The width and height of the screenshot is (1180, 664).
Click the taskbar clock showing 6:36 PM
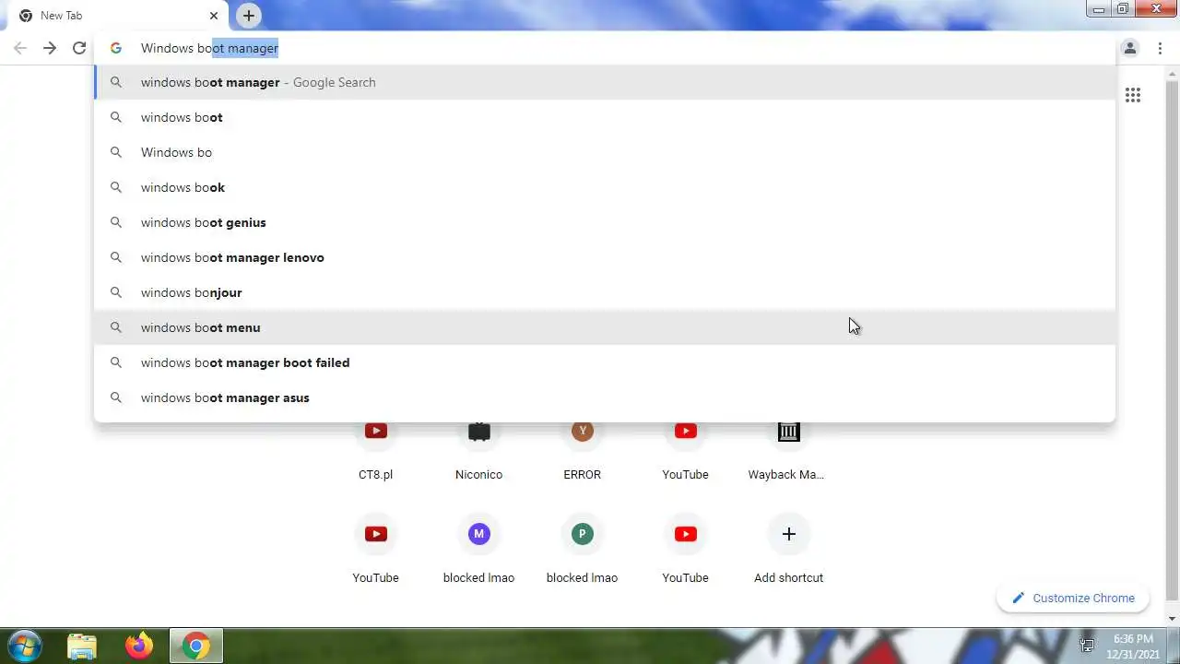[x=1133, y=646]
